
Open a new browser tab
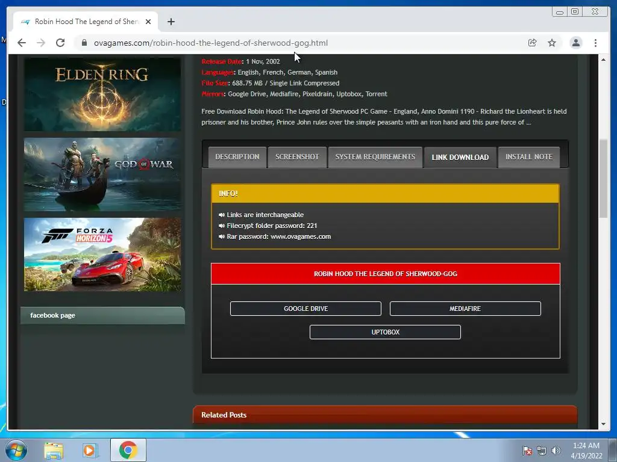pyautogui.click(x=171, y=22)
